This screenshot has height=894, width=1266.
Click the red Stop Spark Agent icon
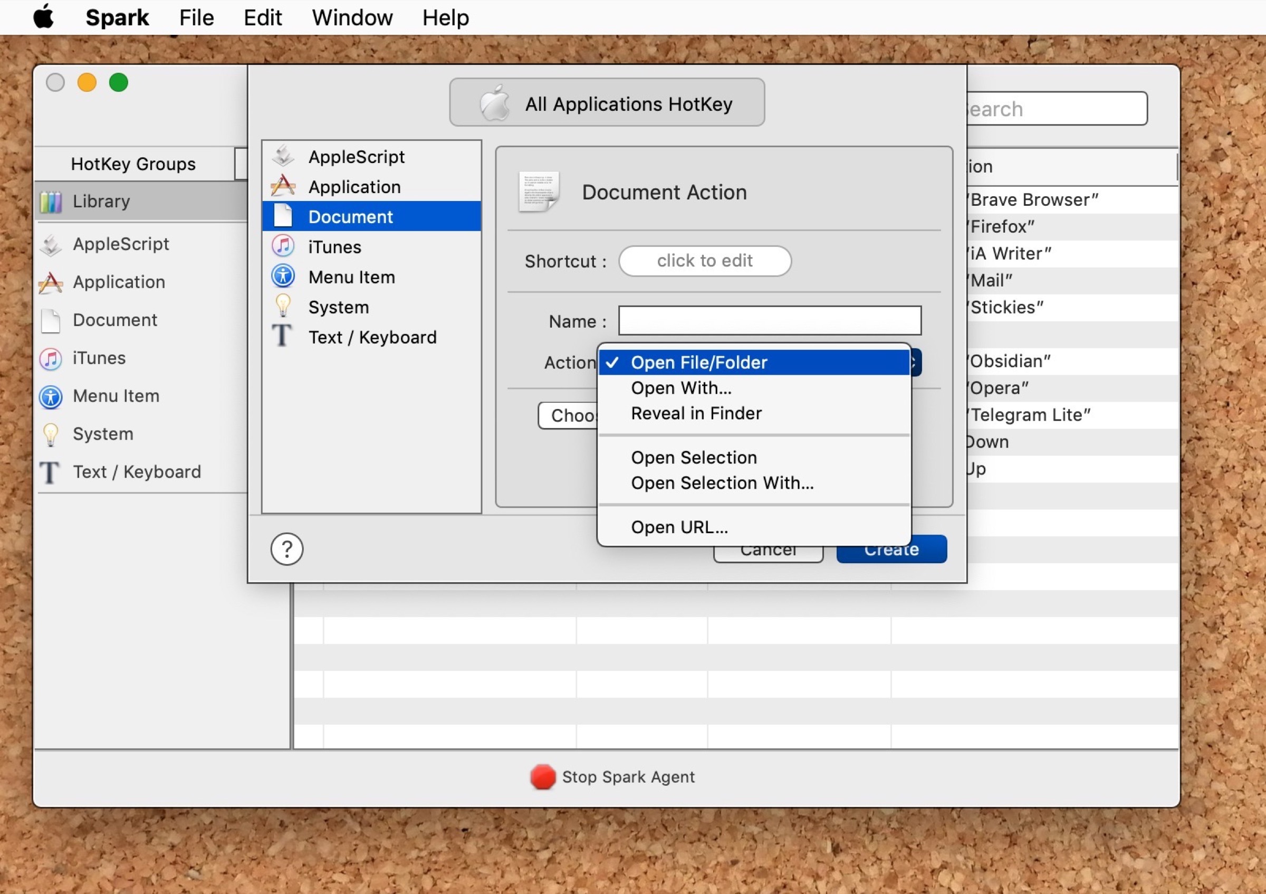(x=543, y=776)
